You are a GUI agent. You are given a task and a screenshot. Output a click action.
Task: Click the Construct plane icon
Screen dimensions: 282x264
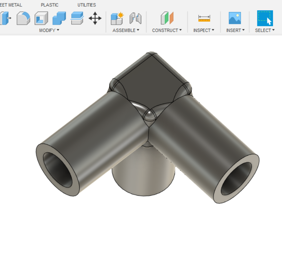(166, 19)
